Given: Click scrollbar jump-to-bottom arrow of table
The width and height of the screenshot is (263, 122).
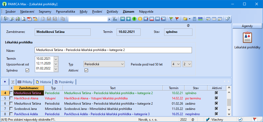Looking at the screenshot, I should pos(229,114).
